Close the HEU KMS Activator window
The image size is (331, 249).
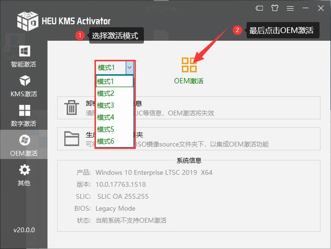click(321, 8)
